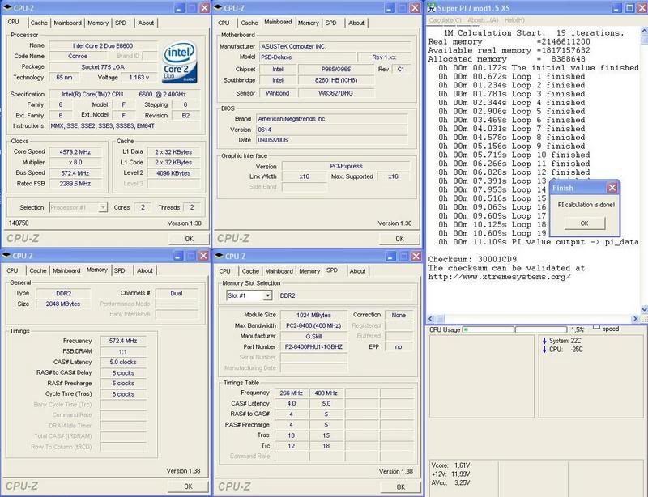Screen dimensions: 648x497
Task: Select CPU tab in the memory Timings window
Action: (12, 270)
